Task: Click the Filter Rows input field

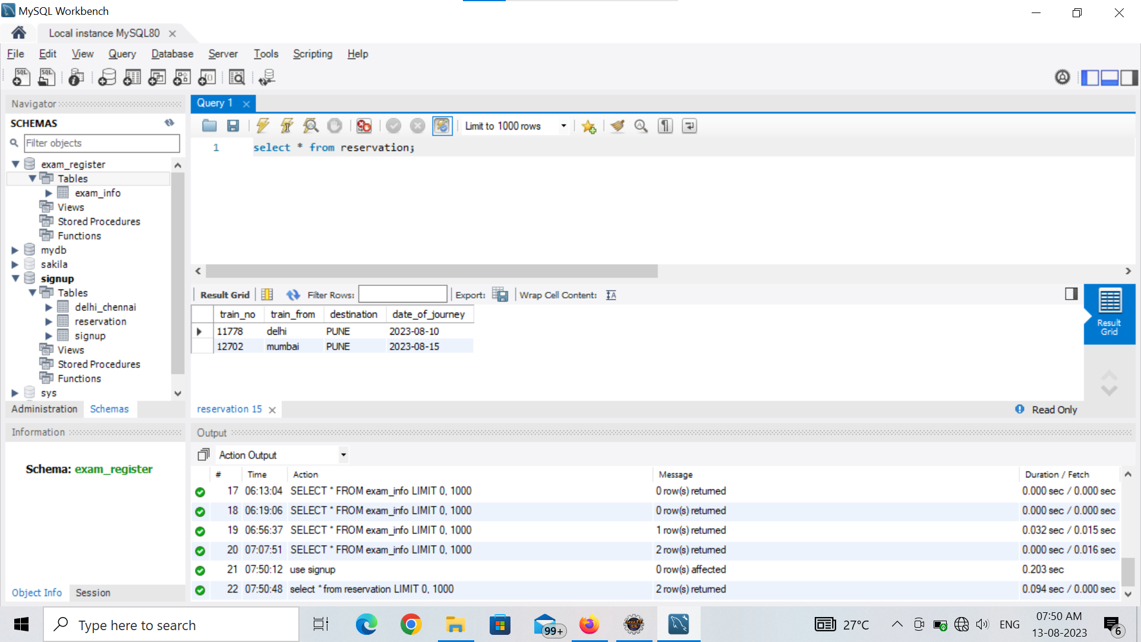Action: [x=403, y=294]
